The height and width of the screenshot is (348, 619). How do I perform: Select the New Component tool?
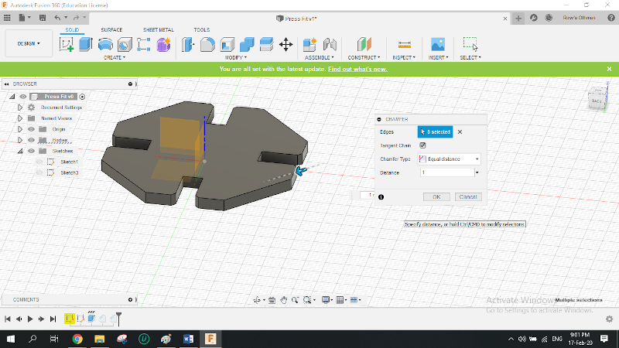pyautogui.click(x=310, y=44)
